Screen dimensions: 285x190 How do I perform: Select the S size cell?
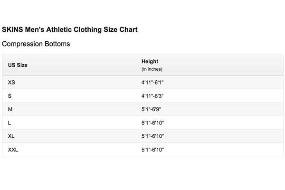10,96
